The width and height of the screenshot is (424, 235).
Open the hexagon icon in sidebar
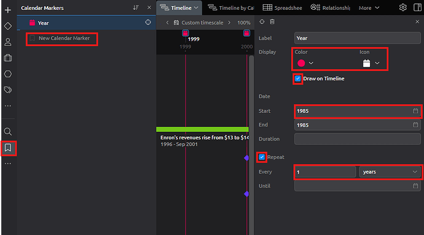click(8, 74)
